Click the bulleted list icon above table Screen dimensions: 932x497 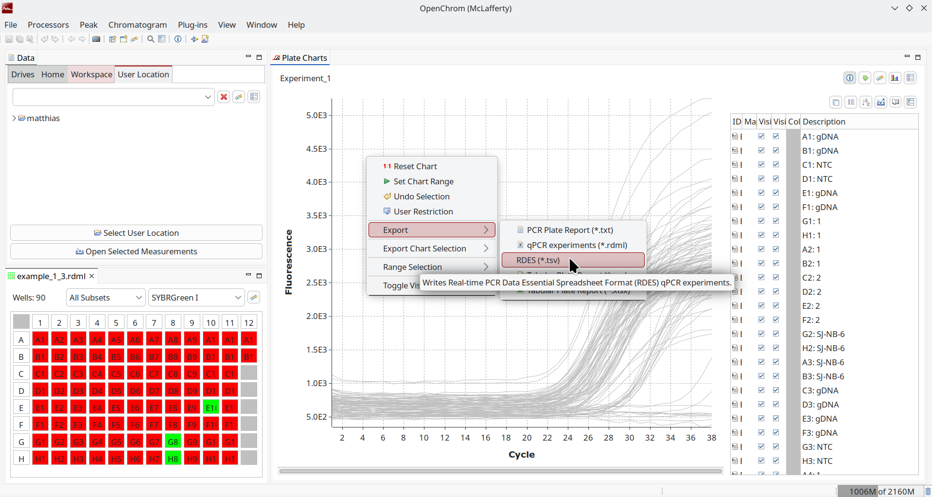pos(851,102)
